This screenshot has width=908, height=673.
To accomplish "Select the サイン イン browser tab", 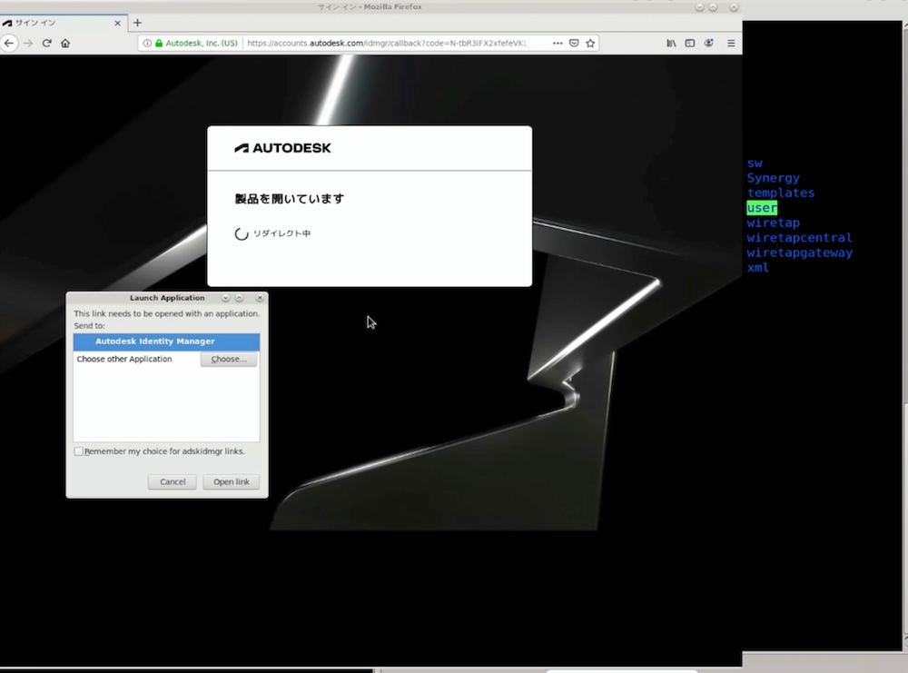I will click(x=63, y=23).
